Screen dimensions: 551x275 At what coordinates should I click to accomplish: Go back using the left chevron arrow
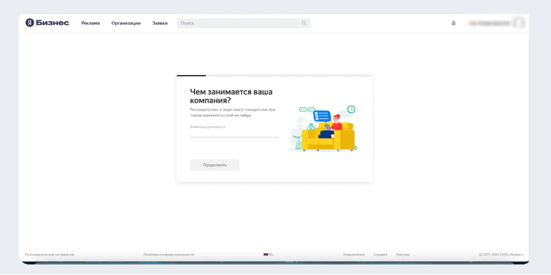click(185, 92)
